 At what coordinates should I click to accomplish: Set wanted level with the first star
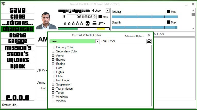pos(65,23)
